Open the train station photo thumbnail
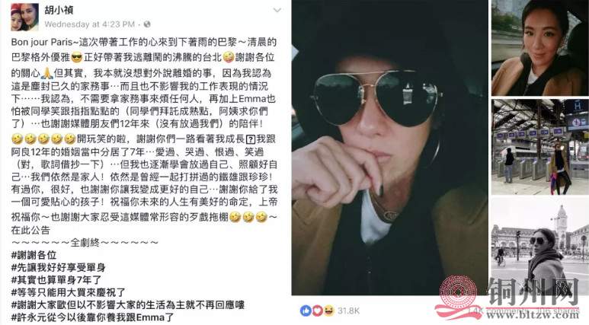Viewport: 589px width, 325px height. [539, 147]
